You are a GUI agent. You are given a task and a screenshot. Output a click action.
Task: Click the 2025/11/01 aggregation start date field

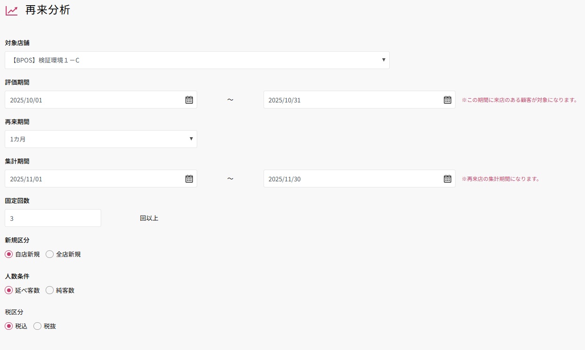94,179
